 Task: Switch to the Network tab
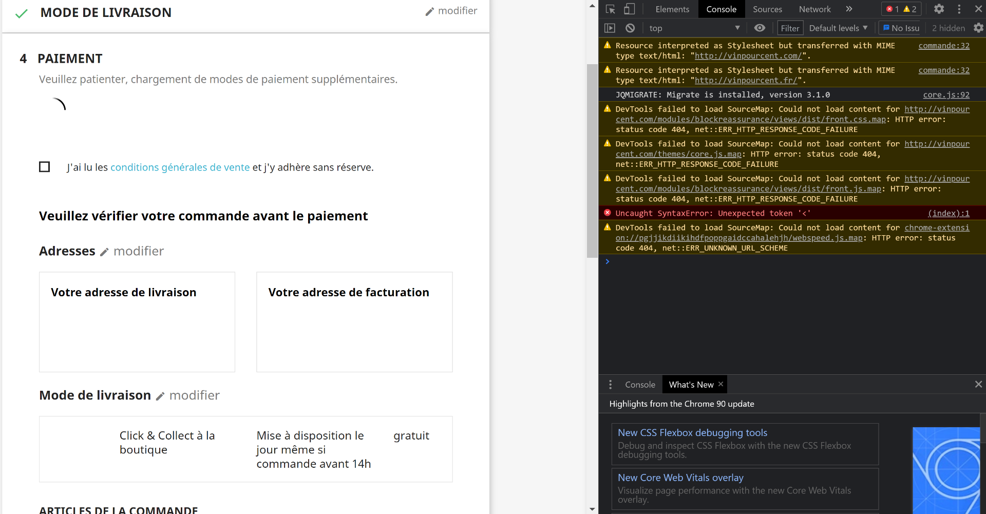pos(814,9)
